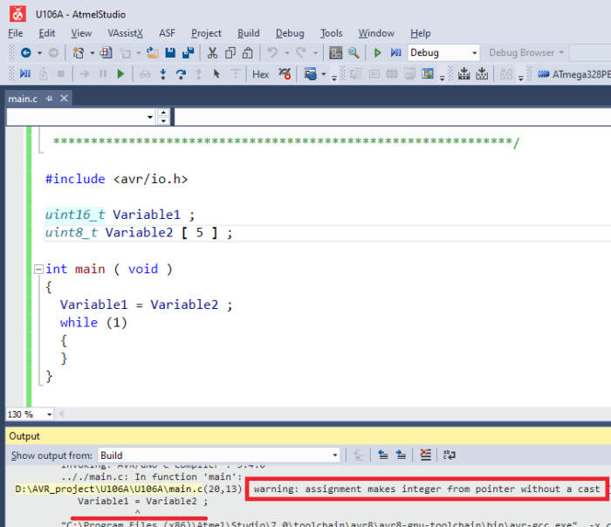Click the Navigate Backward arrow icon
Viewport: 611px width, 527px height.
click(25, 53)
